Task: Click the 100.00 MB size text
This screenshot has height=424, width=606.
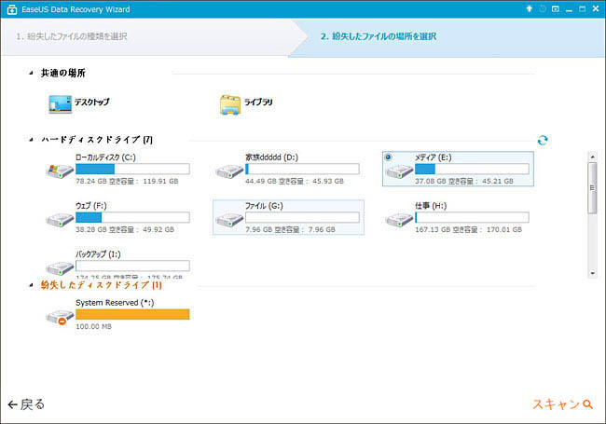Action: click(93, 327)
